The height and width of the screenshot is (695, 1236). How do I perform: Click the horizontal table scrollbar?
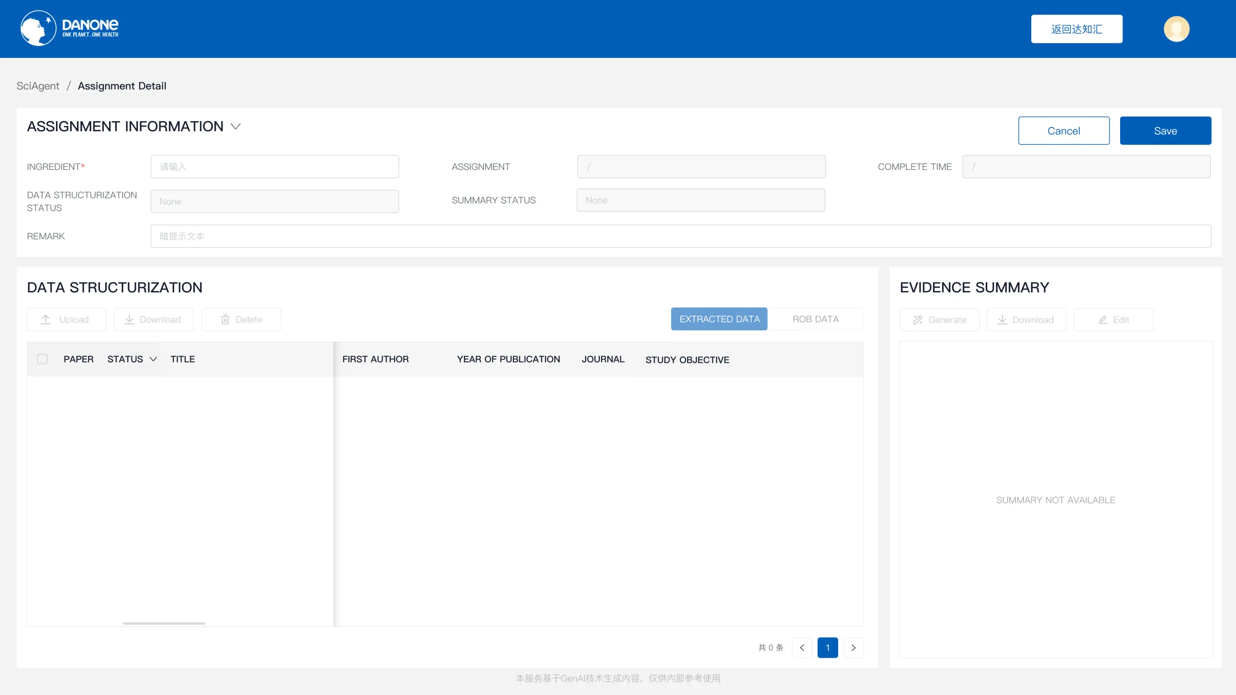point(164,624)
